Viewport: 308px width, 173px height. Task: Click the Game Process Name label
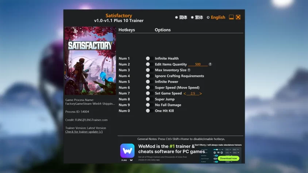pyautogui.click(x=80, y=100)
